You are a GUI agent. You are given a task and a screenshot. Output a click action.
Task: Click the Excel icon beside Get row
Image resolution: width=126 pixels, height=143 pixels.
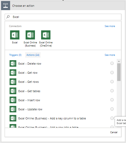(13, 73)
